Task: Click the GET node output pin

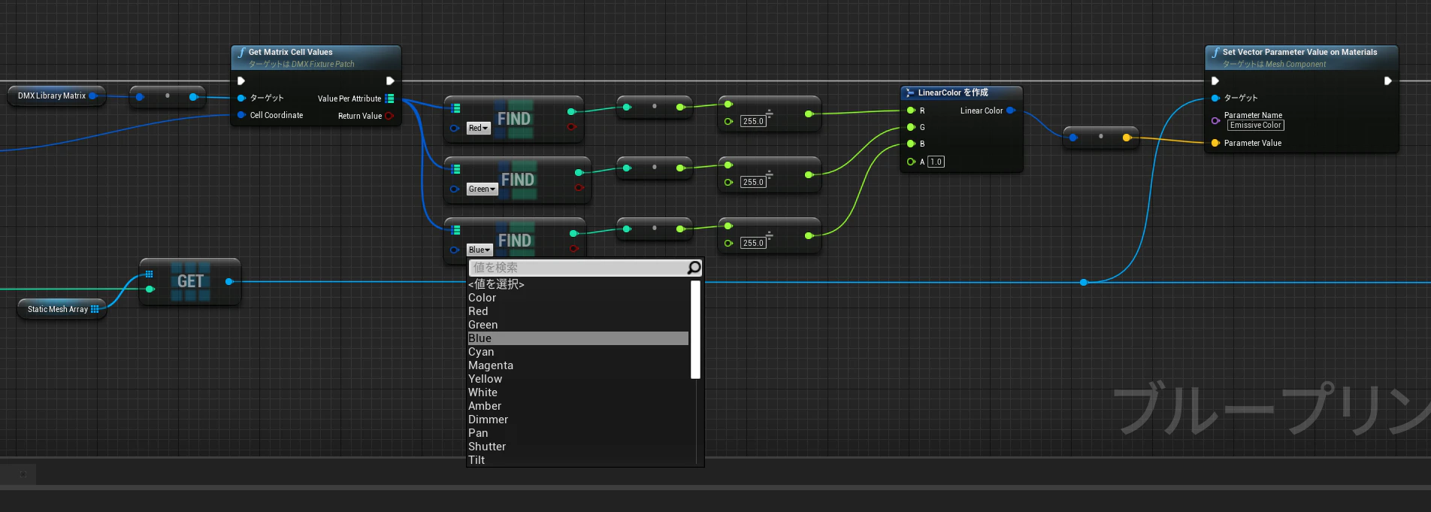Action: point(229,281)
